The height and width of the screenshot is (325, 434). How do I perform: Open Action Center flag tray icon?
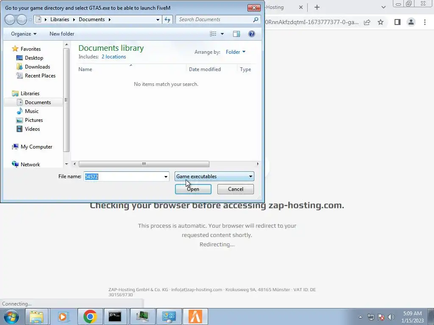381,317
